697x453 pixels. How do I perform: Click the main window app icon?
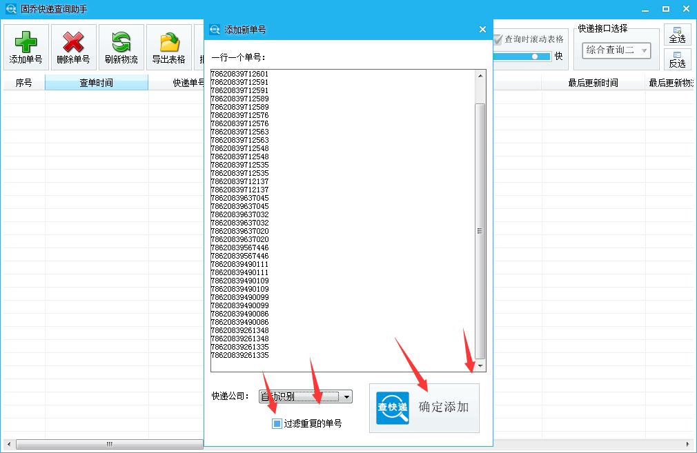tap(10, 9)
